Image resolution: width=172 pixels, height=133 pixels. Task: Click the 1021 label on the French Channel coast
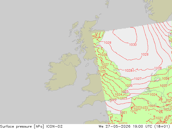click(x=123, y=112)
